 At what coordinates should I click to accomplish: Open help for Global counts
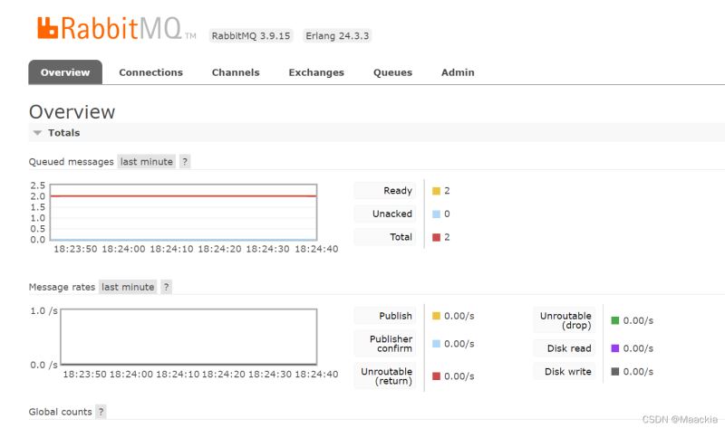pyautogui.click(x=101, y=412)
